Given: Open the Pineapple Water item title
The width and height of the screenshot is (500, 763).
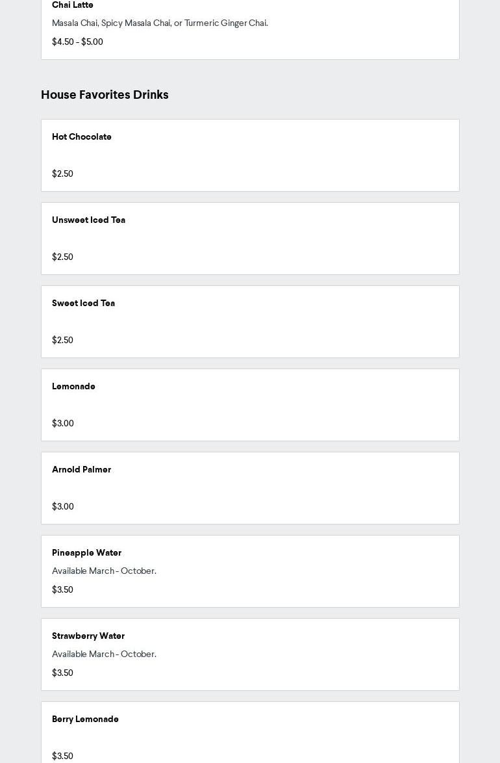Looking at the screenshot, I should point(86,553).
